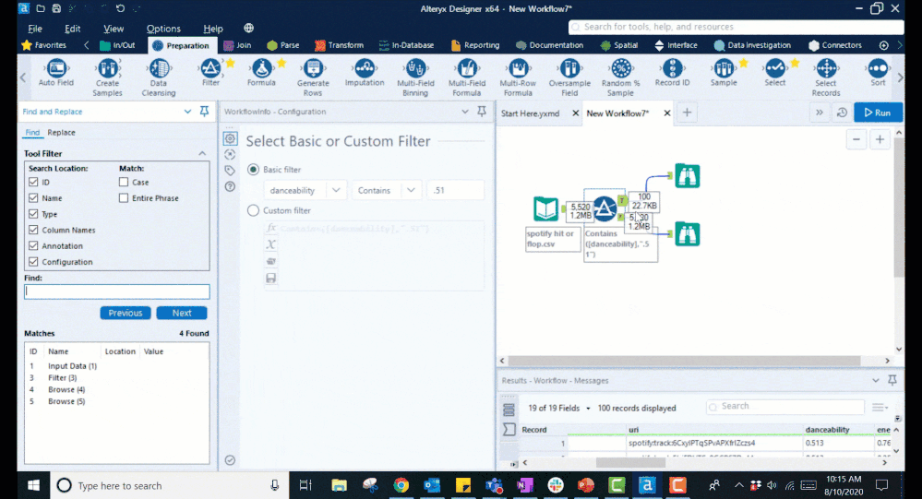Toggle the Annotation checkbox

click(x=33, y=245)
